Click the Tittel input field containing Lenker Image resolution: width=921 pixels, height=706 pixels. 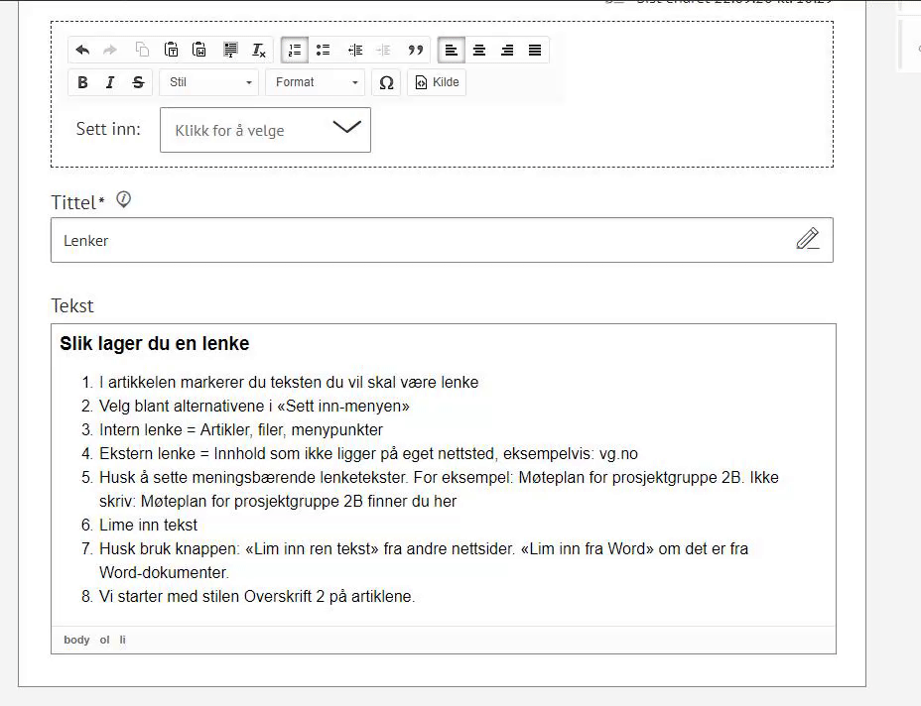coord(442,240)
